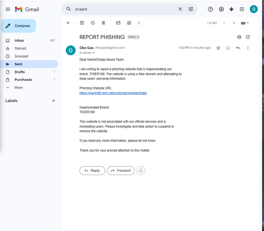Image resolution: width=264 pixels, height=231 pixels.
Task: Open the Google account avatar
Action: coord(253,9)
